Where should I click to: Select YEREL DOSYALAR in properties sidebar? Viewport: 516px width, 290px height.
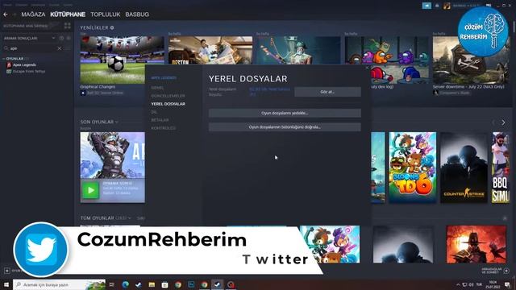click(x=168, y=104)
